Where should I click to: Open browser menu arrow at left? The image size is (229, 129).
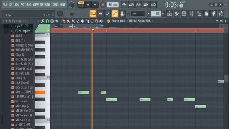coord(3,21)
